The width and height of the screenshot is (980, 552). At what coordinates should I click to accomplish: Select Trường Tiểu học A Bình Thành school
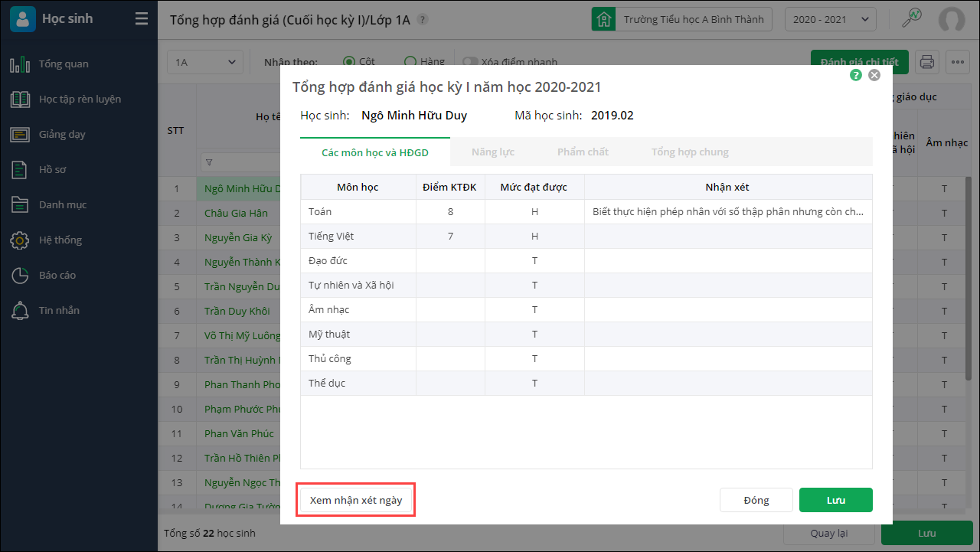(x=694, y=19)
